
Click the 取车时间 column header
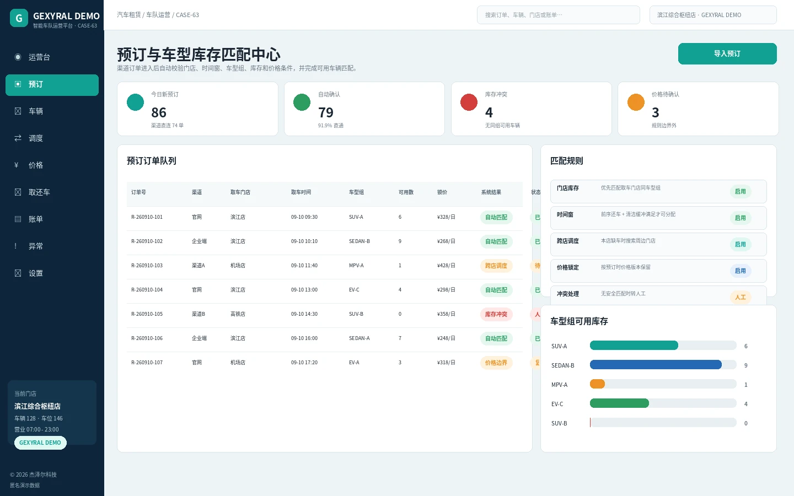pyautogui.click(x=301, y=192)
